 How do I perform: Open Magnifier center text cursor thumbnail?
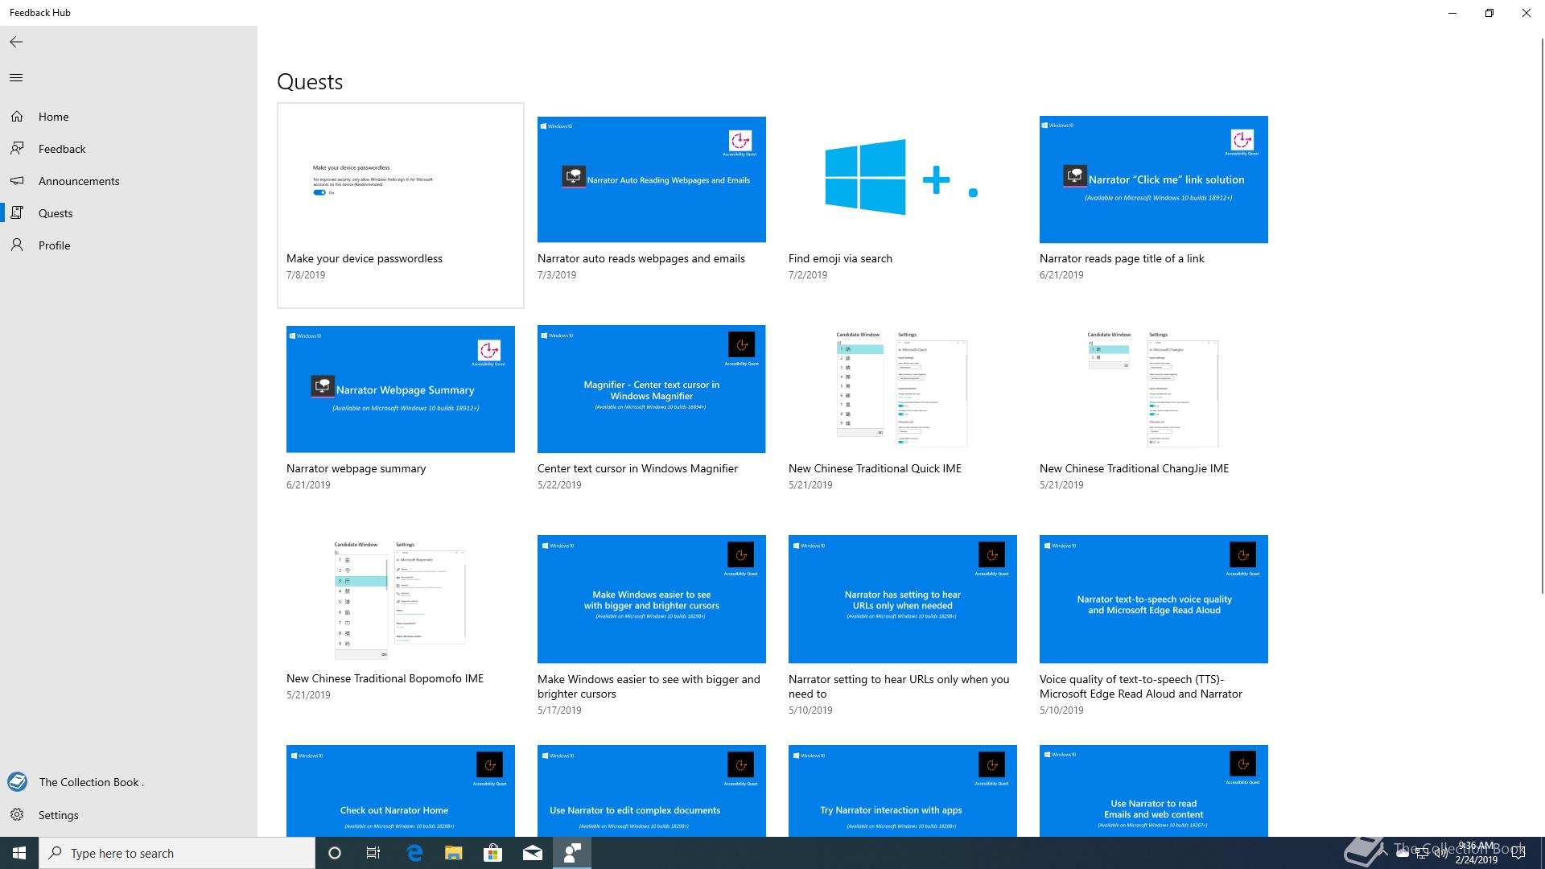coord(652,389)
